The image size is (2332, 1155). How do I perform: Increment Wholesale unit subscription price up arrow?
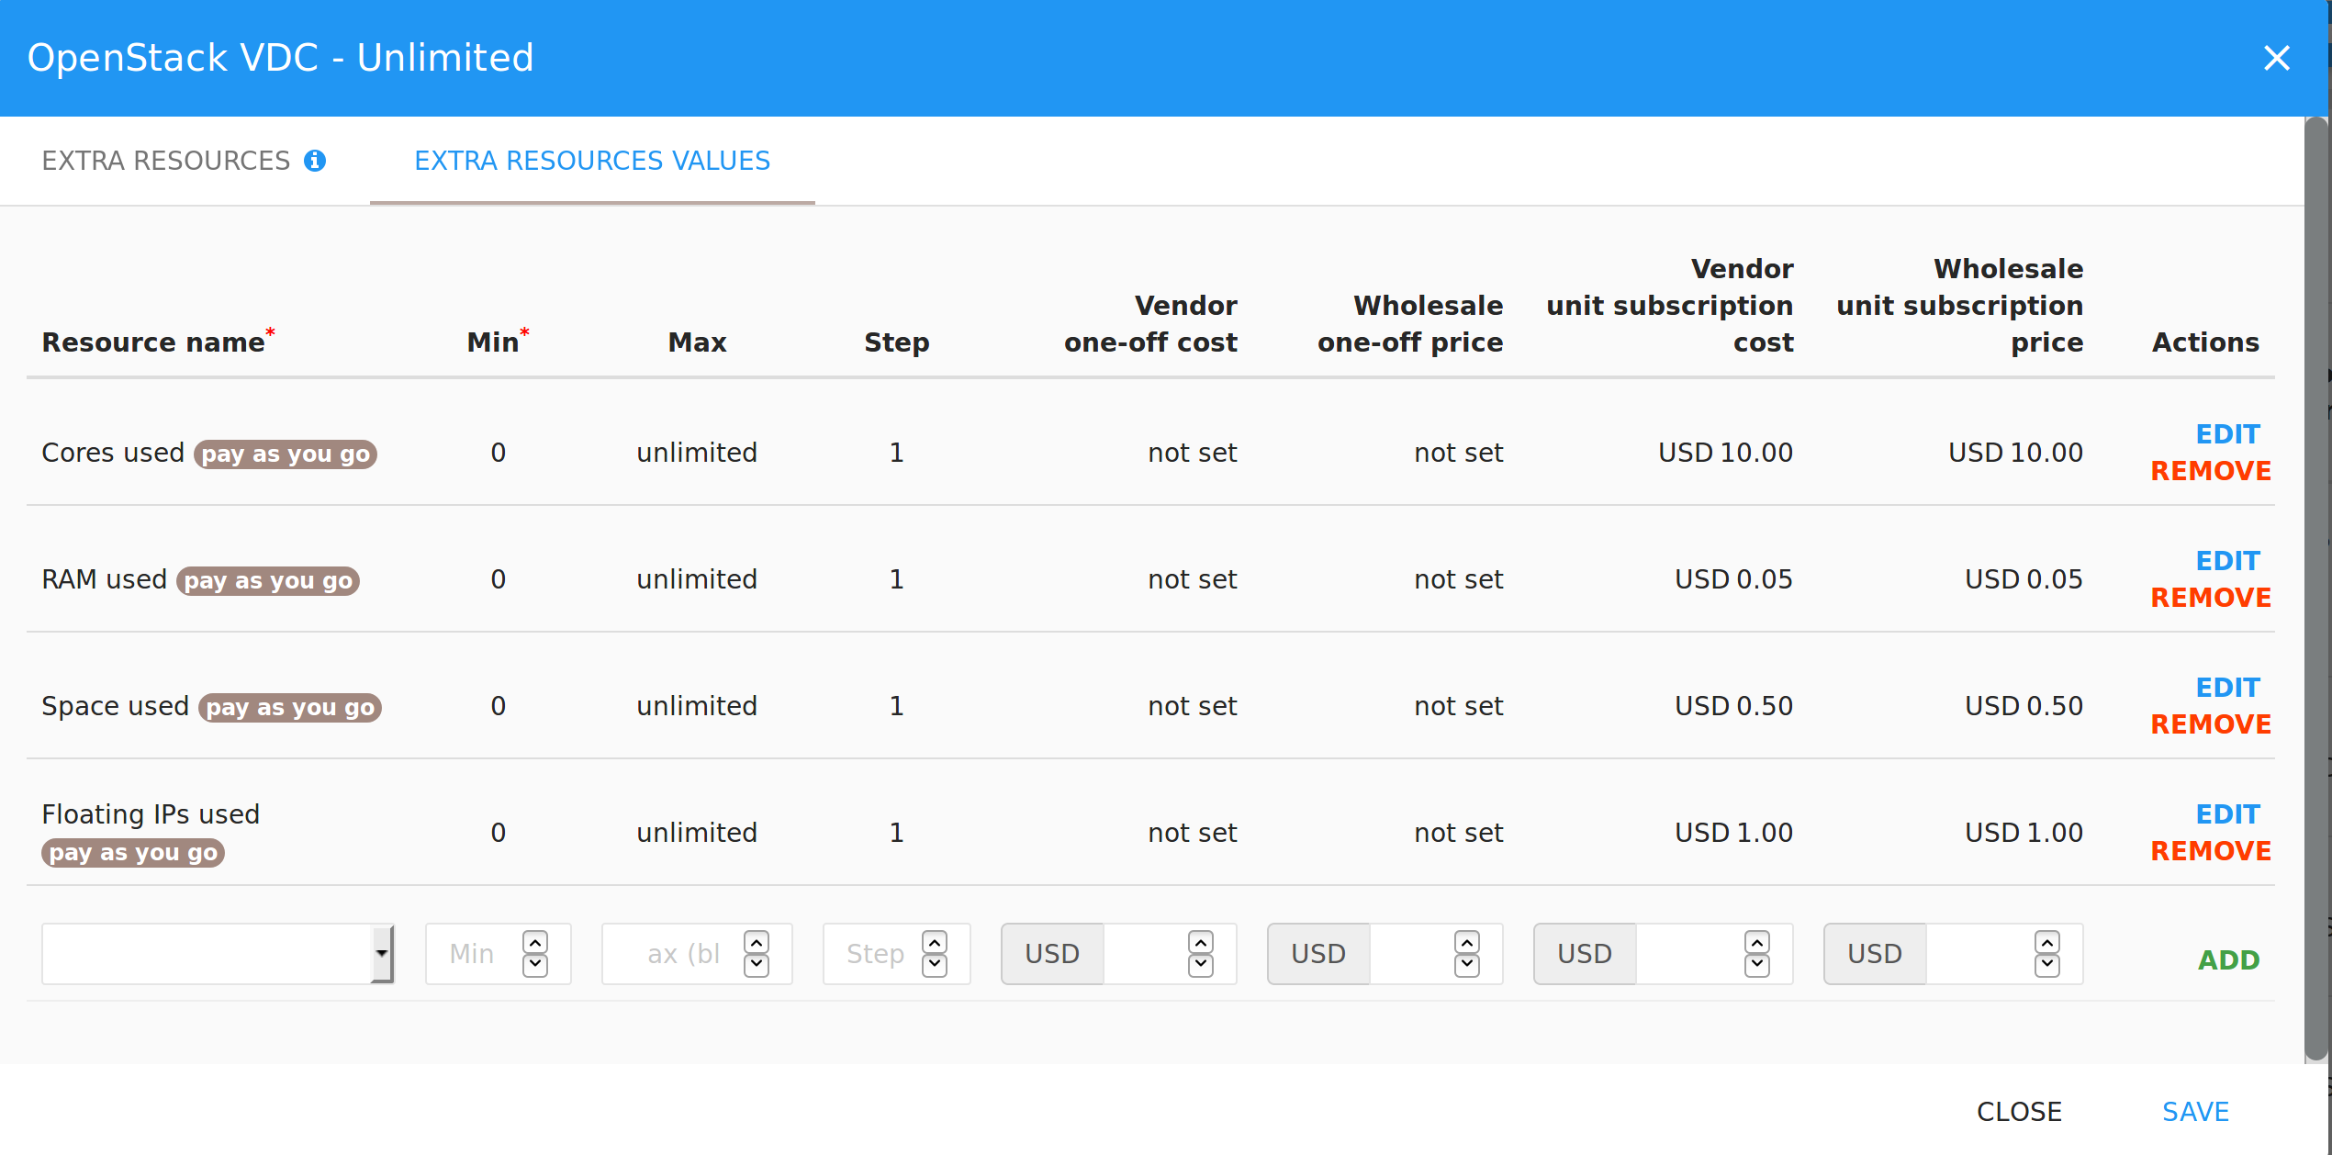click(x=2047, y=943)
